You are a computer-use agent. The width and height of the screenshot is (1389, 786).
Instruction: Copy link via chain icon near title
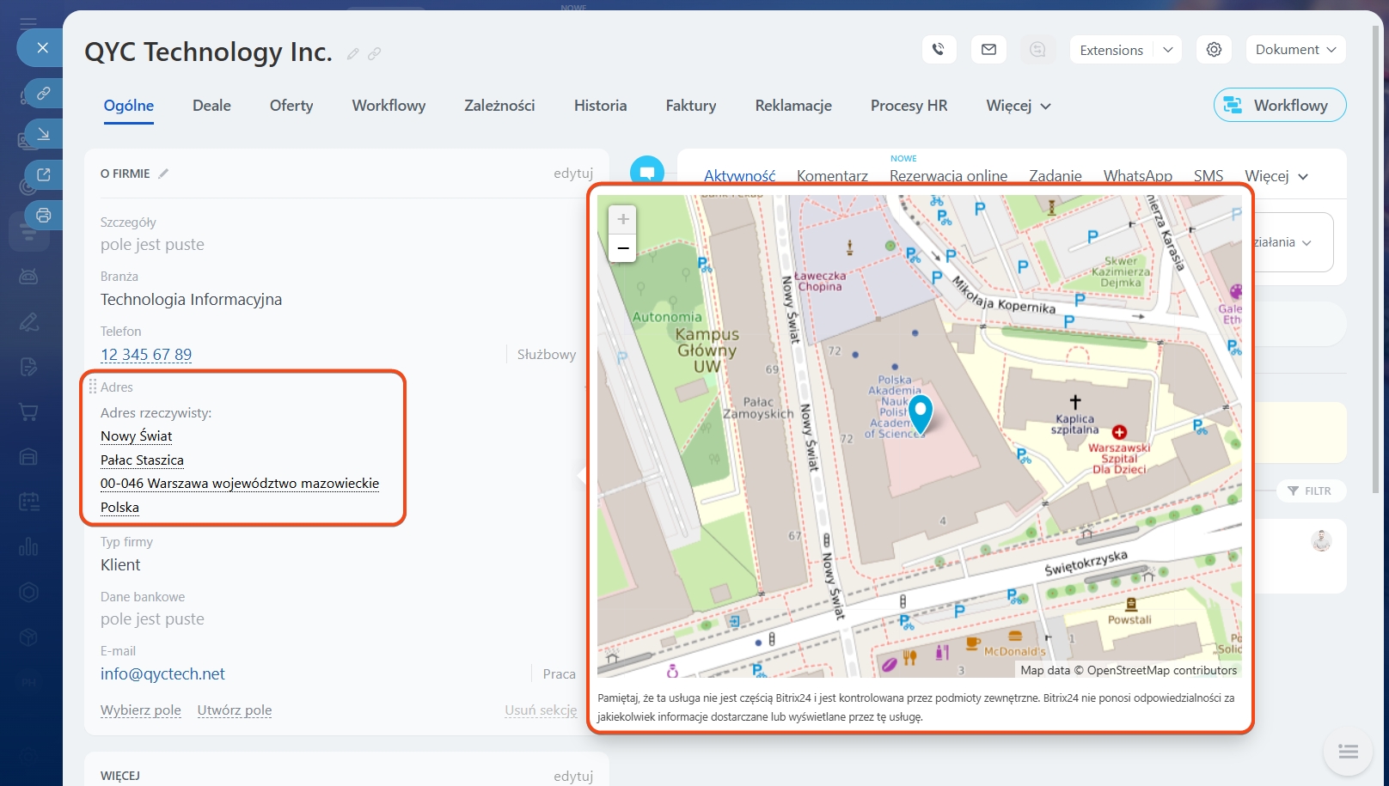click(x=375, y=54)
